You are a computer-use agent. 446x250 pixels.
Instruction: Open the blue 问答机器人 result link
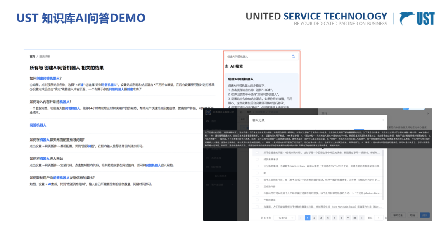coord(38,125)
